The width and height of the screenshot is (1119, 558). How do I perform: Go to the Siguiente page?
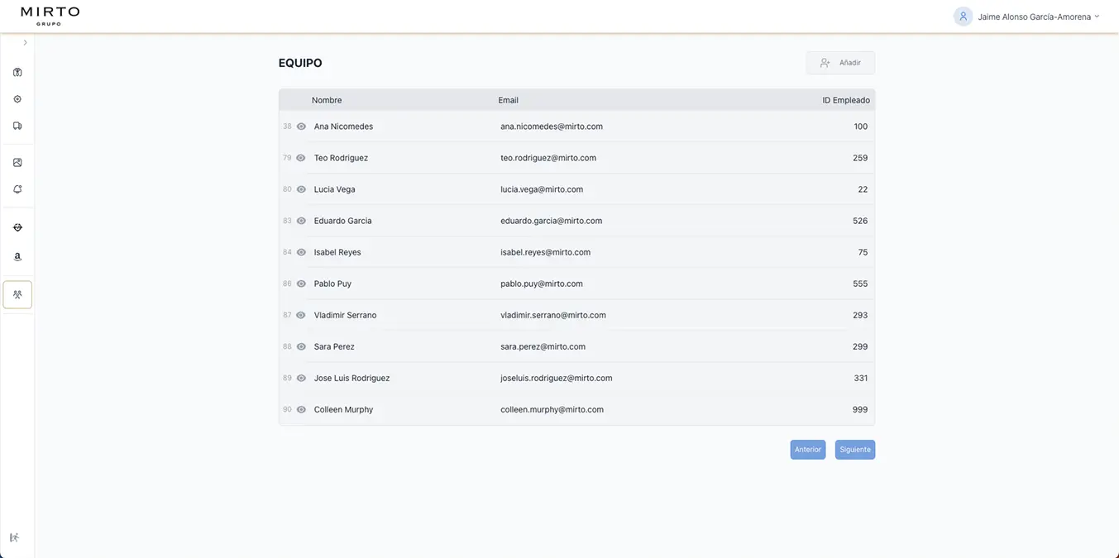click(855, 450)
